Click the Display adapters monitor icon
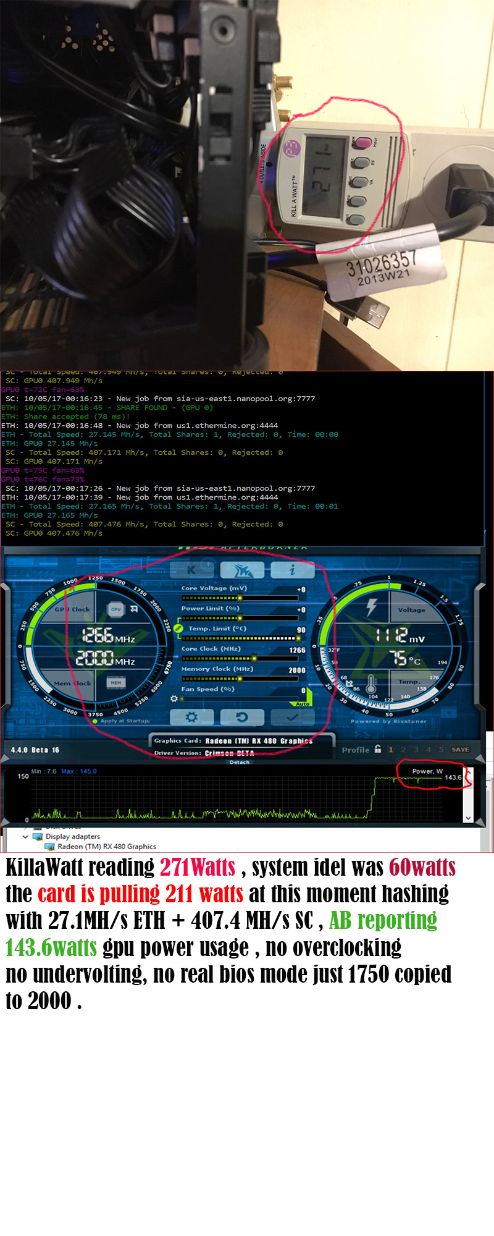Viewport: 494px width, 1236px height. (38, 836)
